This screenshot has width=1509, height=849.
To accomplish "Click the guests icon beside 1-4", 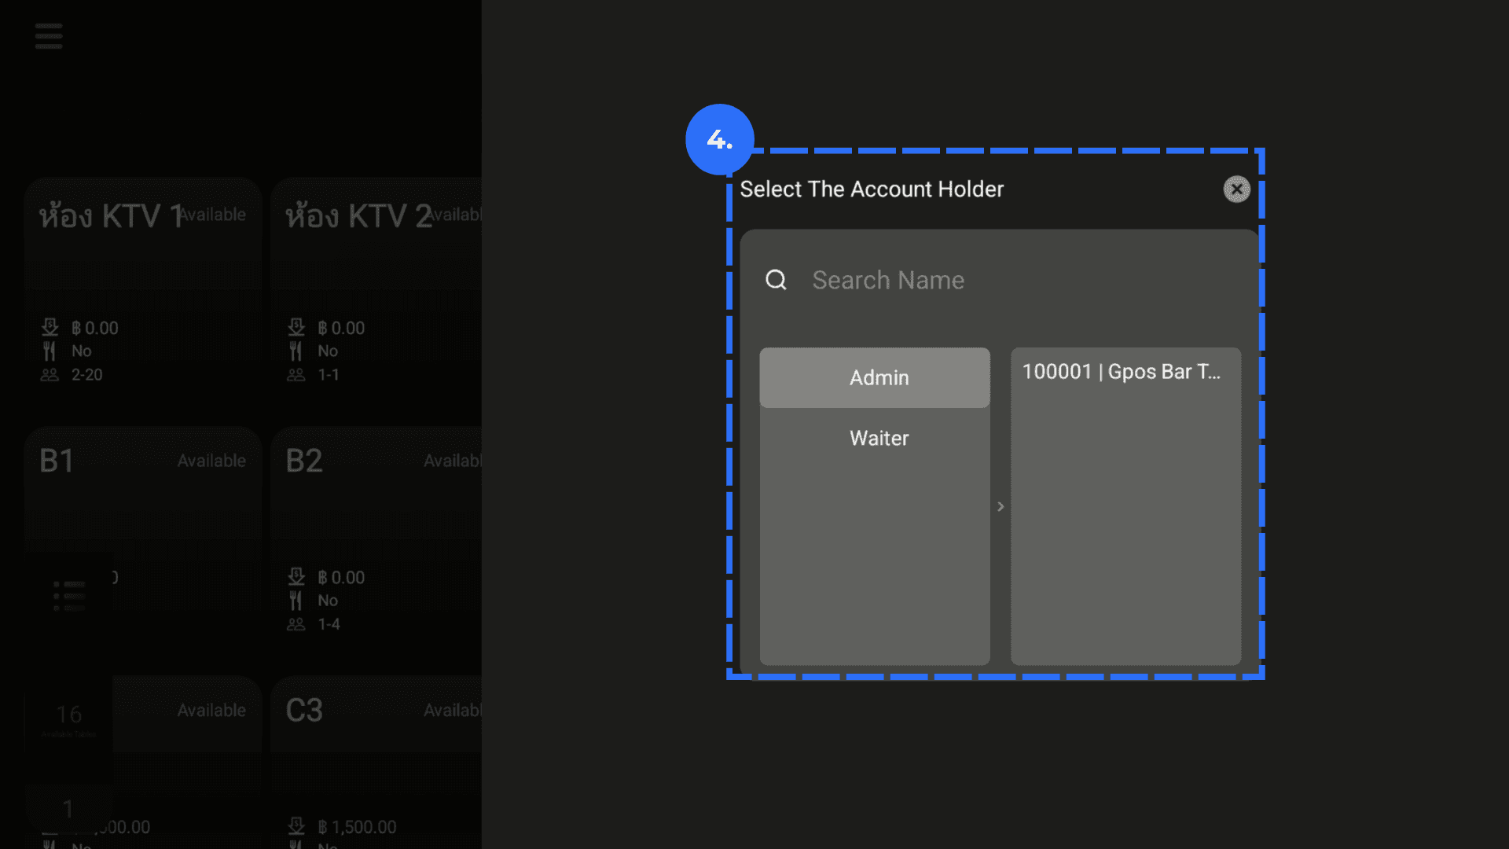I will pos(296,624).
